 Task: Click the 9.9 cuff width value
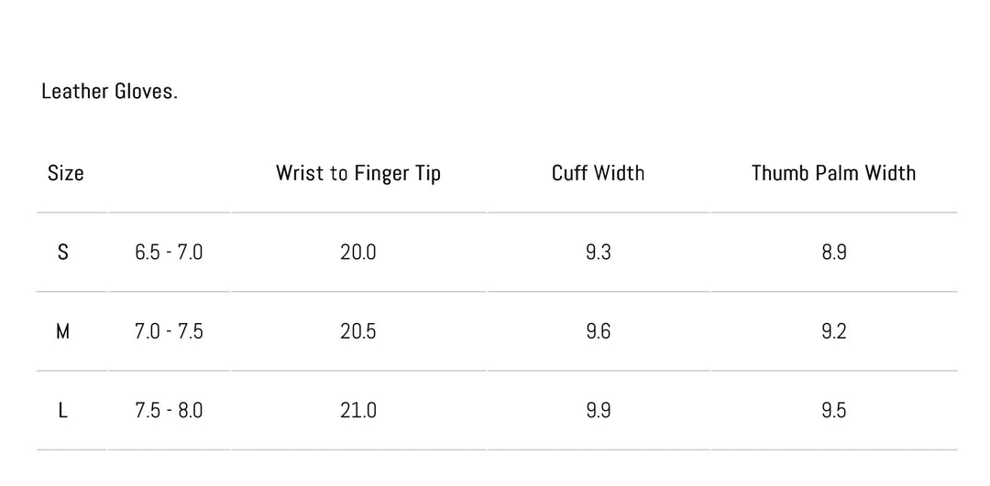[598, 411]
